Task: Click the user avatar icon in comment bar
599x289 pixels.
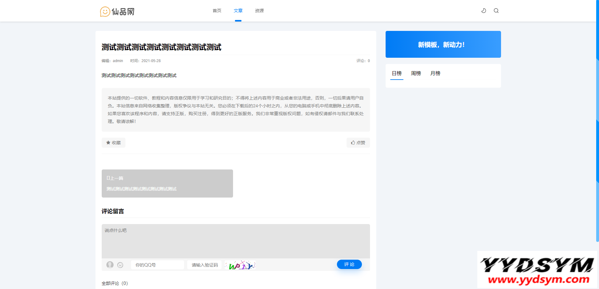Action: pyautogui.click(x=110, y=265)
